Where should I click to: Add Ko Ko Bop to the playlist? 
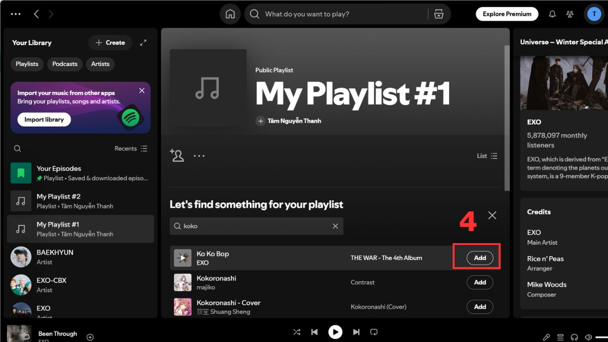coord(480,258)
